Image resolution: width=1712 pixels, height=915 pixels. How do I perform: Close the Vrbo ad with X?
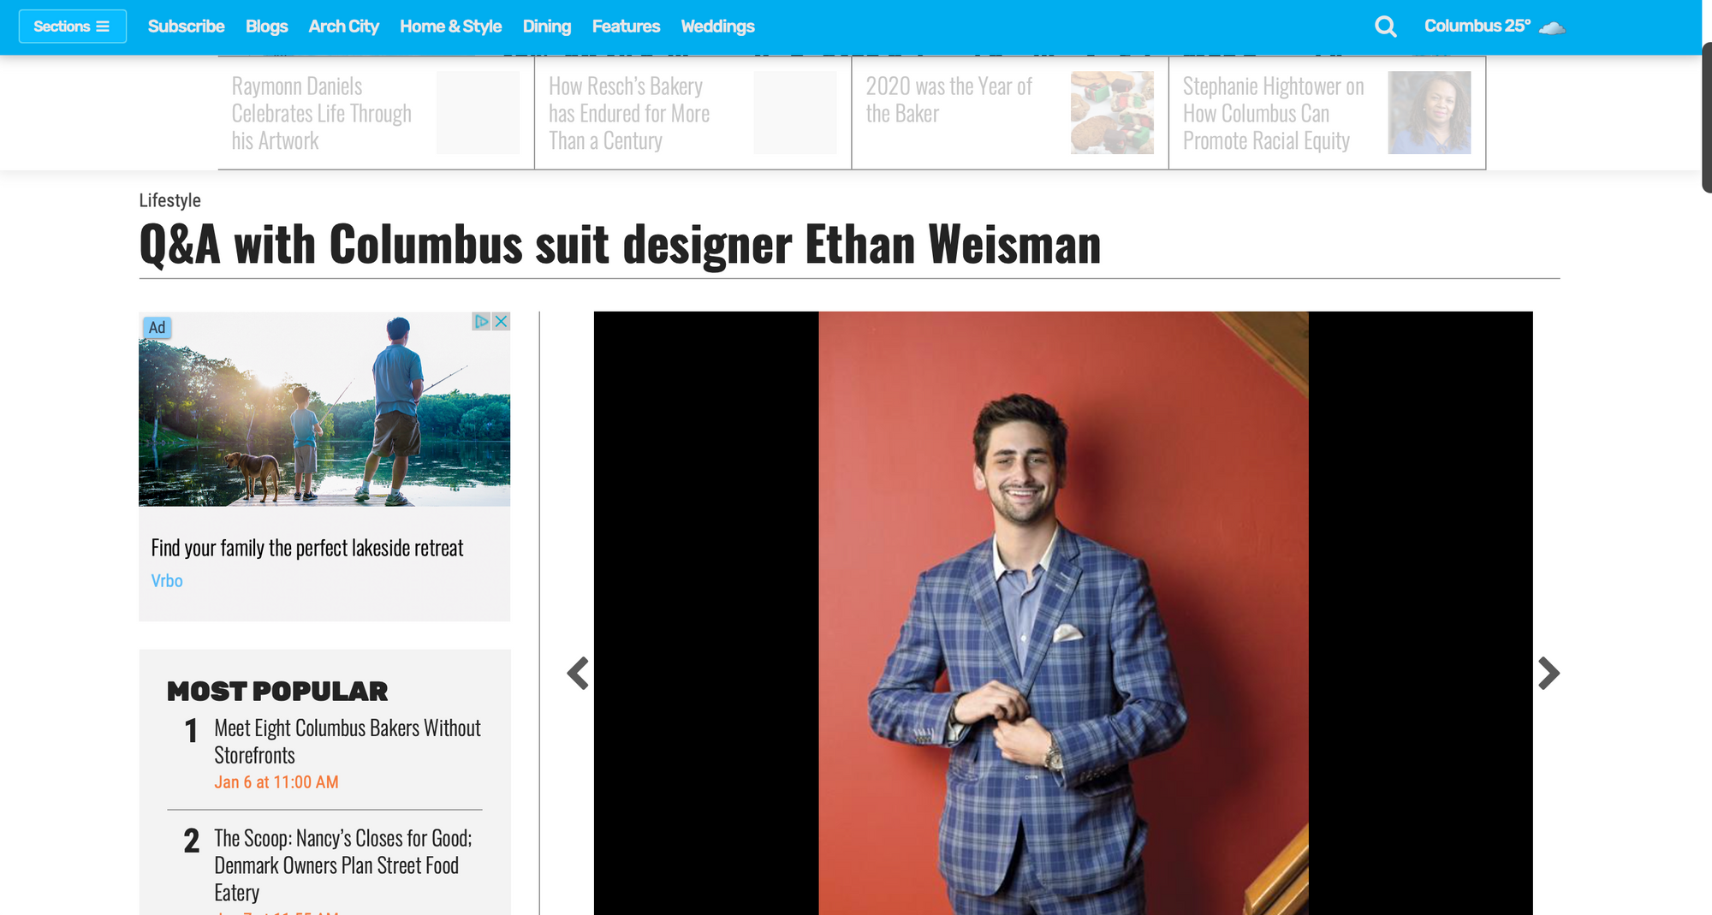[x=502, y=321]
